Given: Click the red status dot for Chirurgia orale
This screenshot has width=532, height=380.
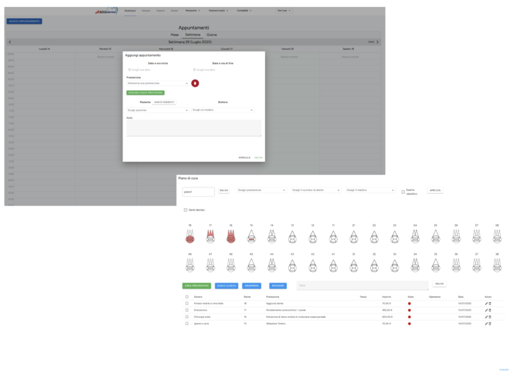Looking at the screenshot, I should [409, 317].
